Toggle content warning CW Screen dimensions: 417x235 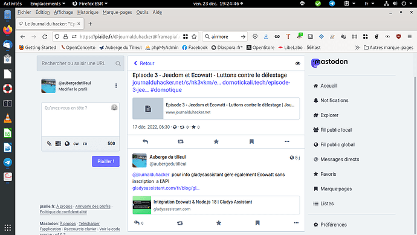click(76, 144)
